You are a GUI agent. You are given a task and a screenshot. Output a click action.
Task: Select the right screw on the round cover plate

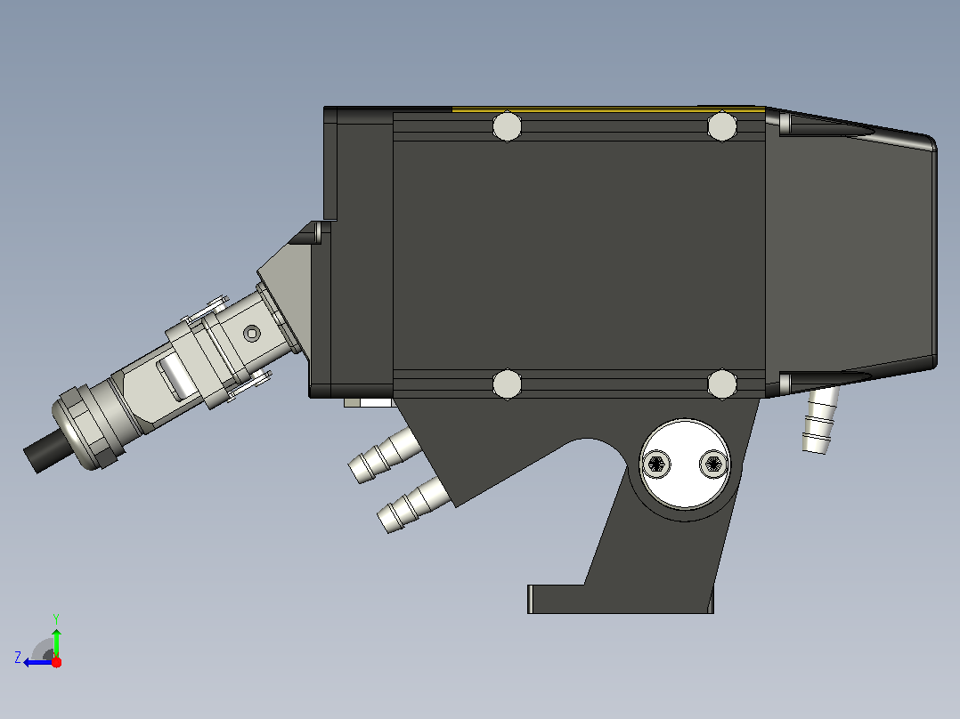tap(713, 464)
